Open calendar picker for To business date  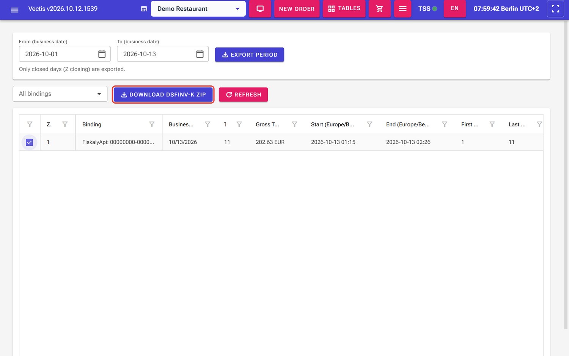pyautogui.click(x=200, y=54)
